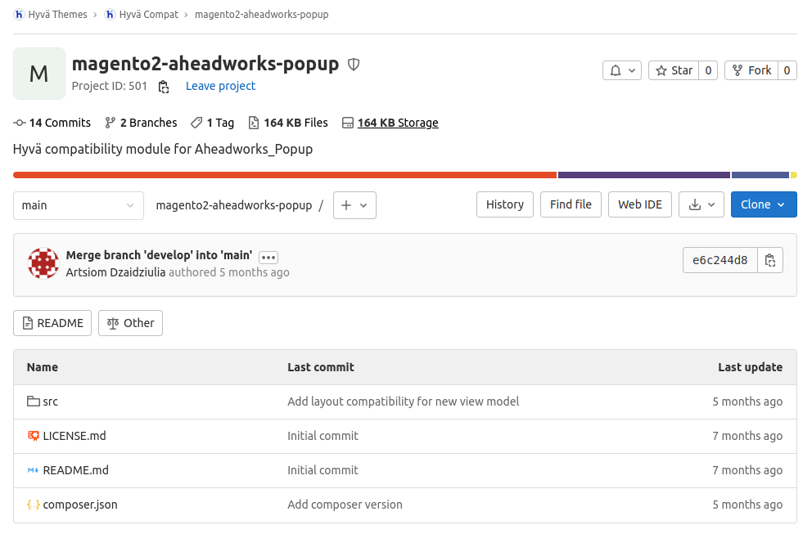Image resolution: width=803 pixels, height=534 pixels.
Task: Visit Artsiom Dzaidziulia's profile
Action: (x=115, y=272)
